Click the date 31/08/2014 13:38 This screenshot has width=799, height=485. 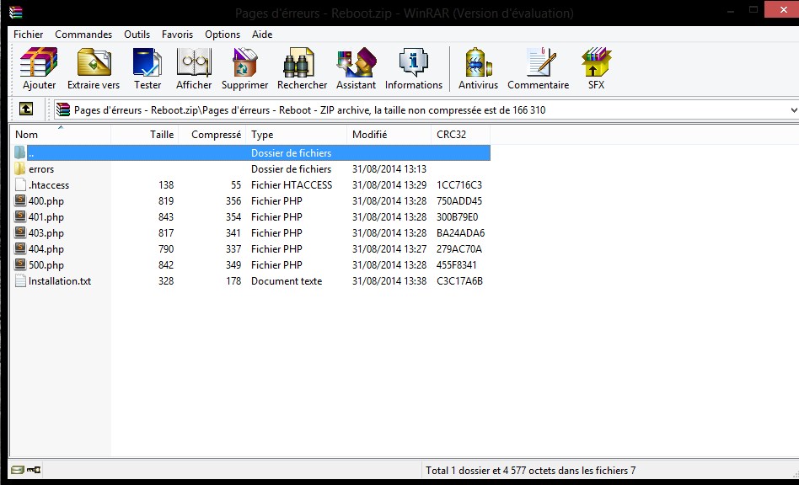[389, 281]
